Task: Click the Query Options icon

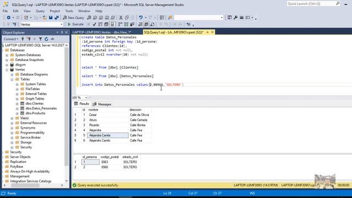Action: [106, 24]
